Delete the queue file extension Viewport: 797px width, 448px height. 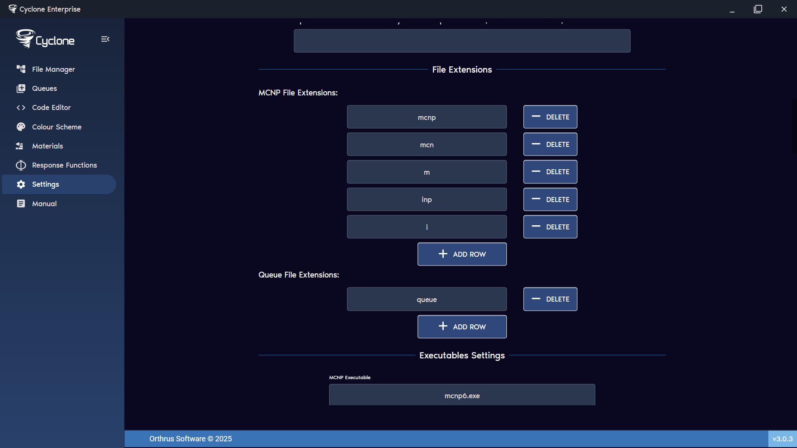click(x=550, y=299)
